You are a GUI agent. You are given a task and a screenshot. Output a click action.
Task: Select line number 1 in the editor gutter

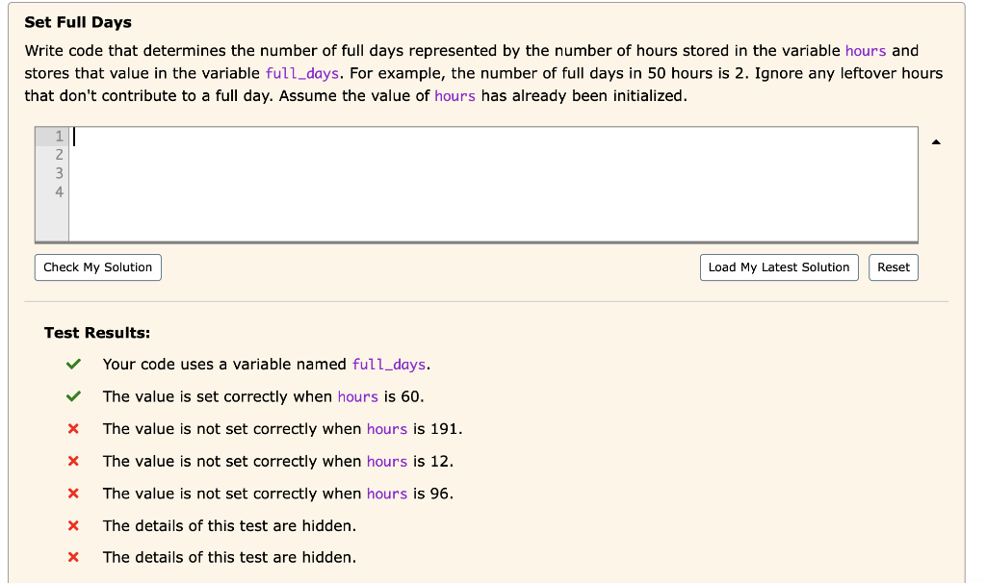point(58,136)
